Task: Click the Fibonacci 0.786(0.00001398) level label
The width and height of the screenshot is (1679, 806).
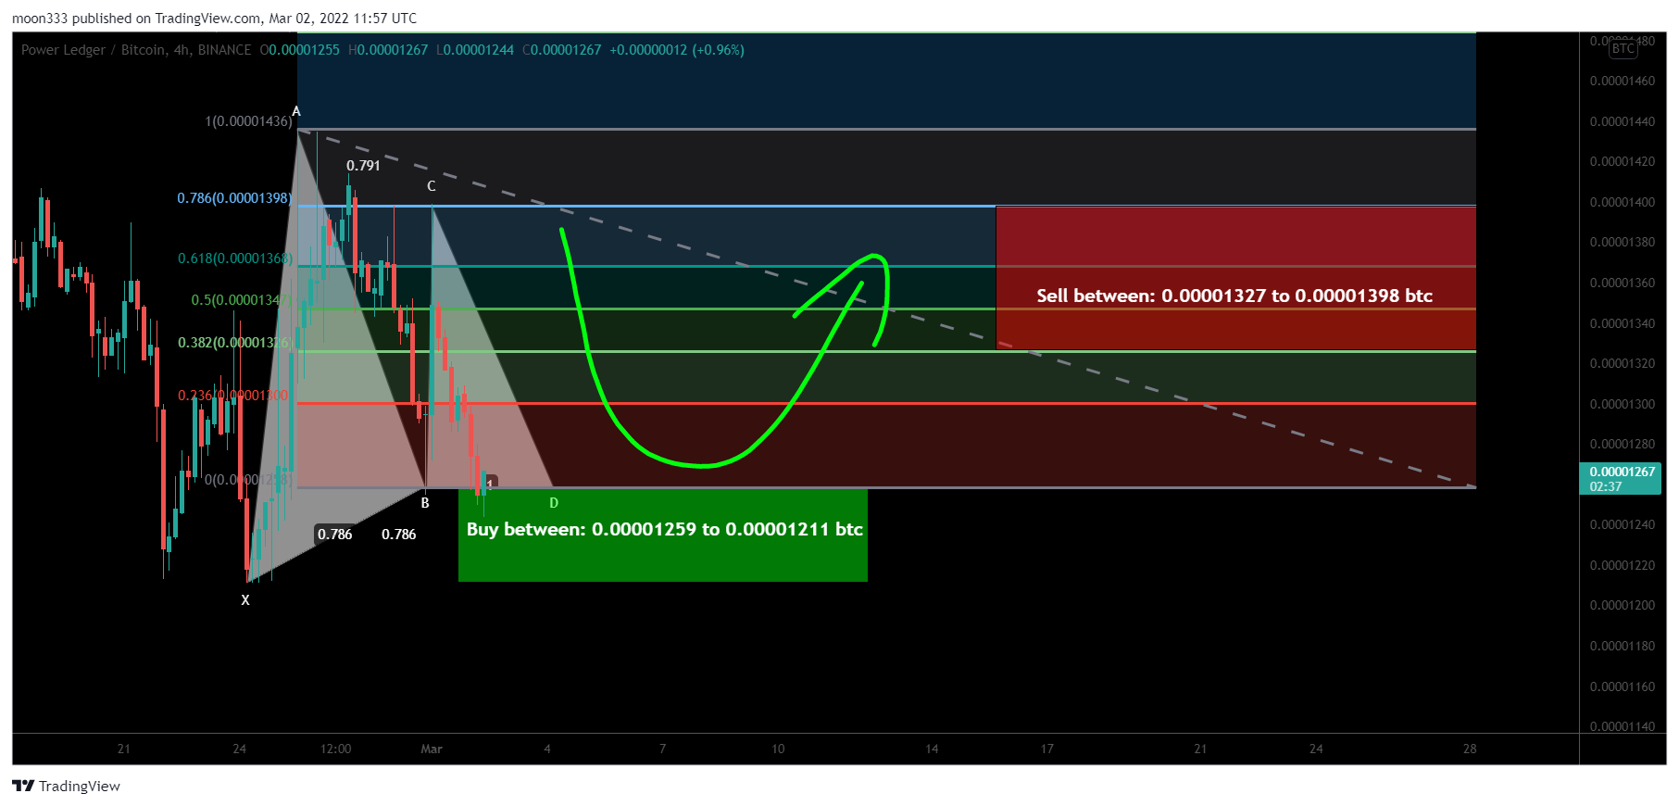Action: (x=234, y=198)
